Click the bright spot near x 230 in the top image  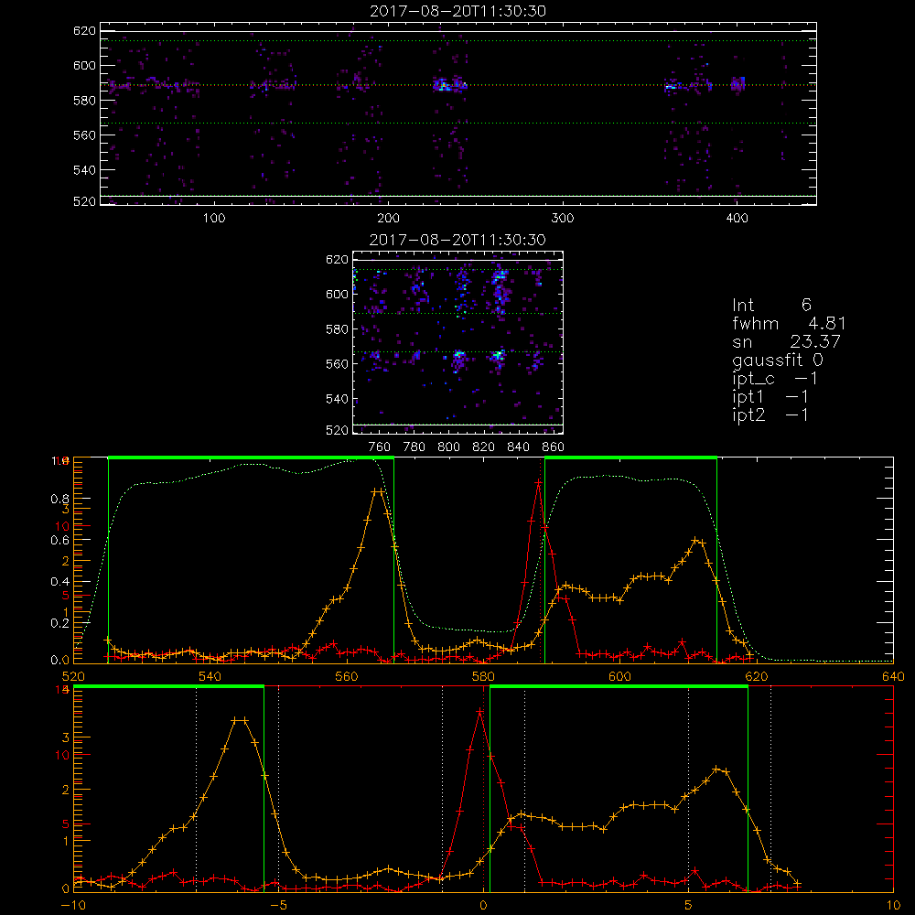(442, 85)
